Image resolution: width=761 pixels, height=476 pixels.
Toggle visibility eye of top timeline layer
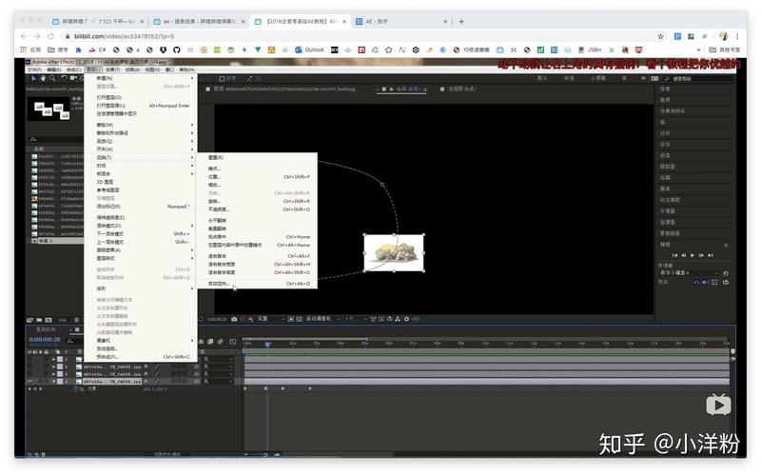31,358
